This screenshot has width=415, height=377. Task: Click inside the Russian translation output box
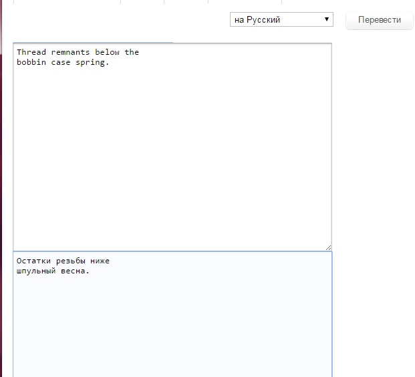coord(172,314)
